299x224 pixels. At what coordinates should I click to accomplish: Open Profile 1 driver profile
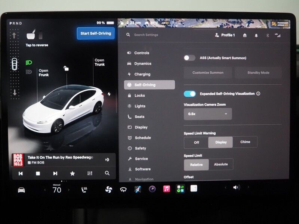[x=225, y=35]
